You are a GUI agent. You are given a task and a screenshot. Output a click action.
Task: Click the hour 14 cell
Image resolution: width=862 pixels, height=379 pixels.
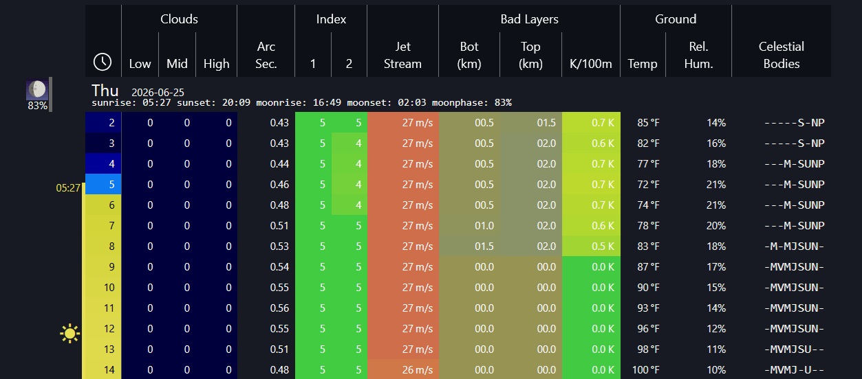click(103, 369)
